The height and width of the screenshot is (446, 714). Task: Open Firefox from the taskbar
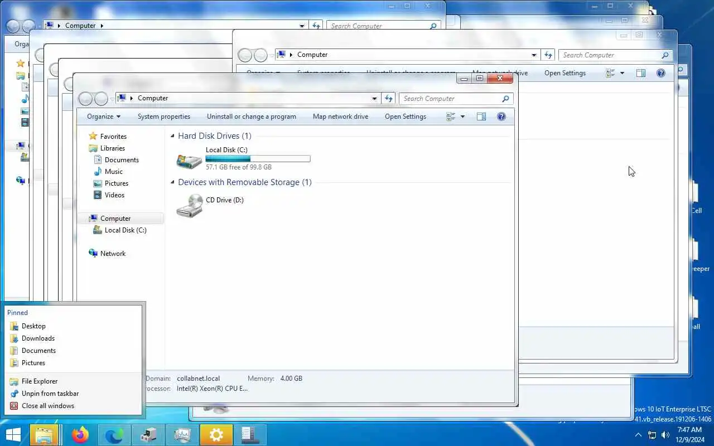pos(80,435)
